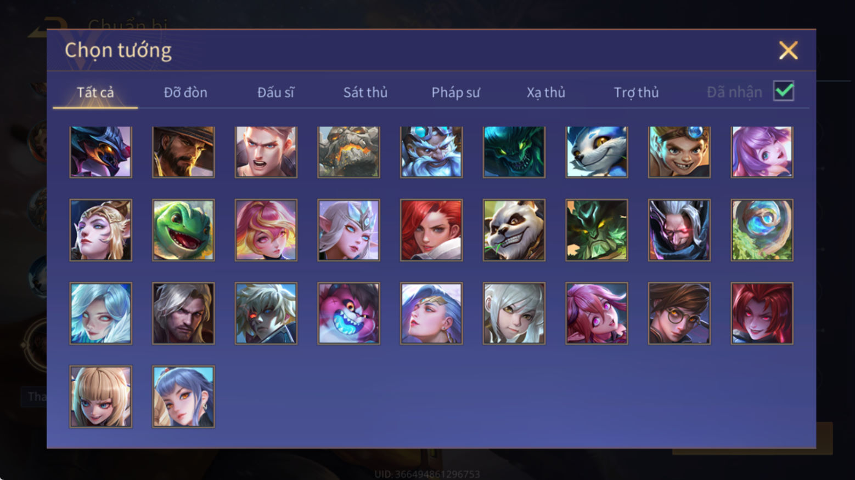Viewport: 855px width, 480px height.
Task: Close the Chọn tướng dialog
Action: [x=789, y=50]
